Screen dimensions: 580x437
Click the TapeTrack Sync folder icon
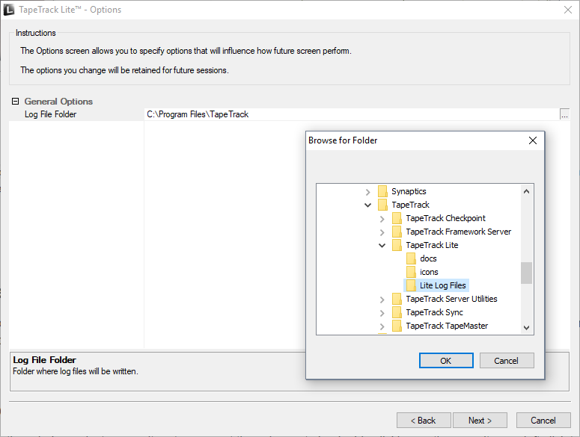[x=397, y=312]
